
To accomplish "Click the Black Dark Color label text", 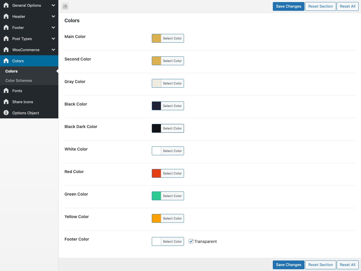I will click(81, 127).
